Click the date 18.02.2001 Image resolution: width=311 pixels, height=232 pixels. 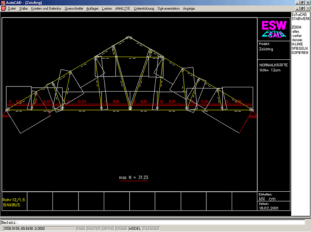(269, 208)
